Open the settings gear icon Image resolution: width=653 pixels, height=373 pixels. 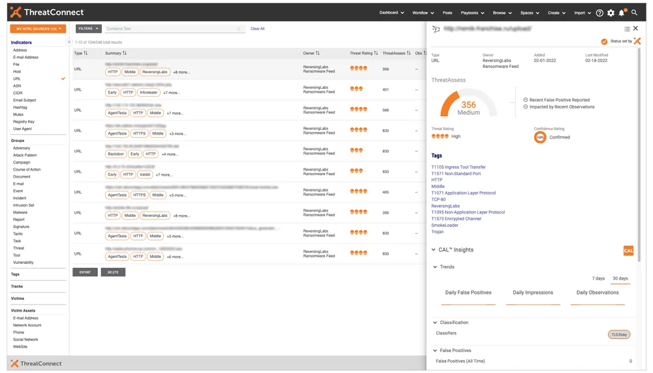pyautogui.click(x=611, y=13)
